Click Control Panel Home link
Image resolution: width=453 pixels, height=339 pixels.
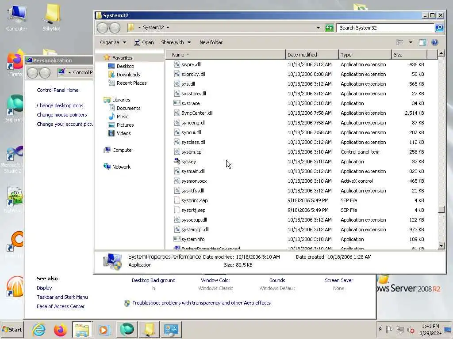tap(58, 90)
